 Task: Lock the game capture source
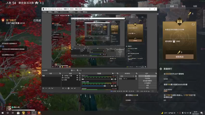(80, 78)
